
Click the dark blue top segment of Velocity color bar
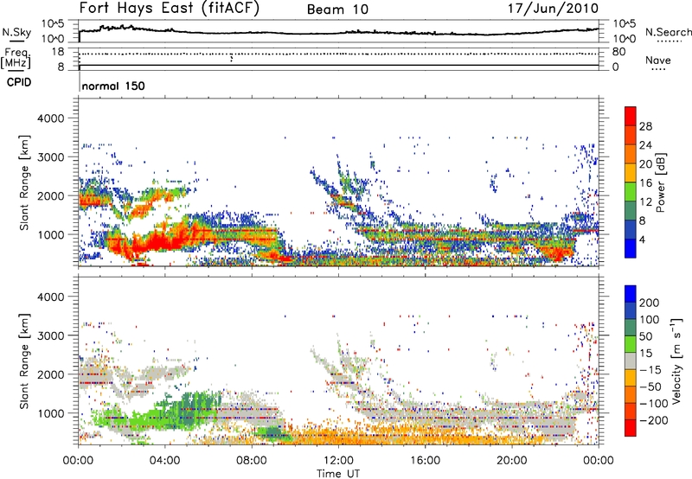631,294
